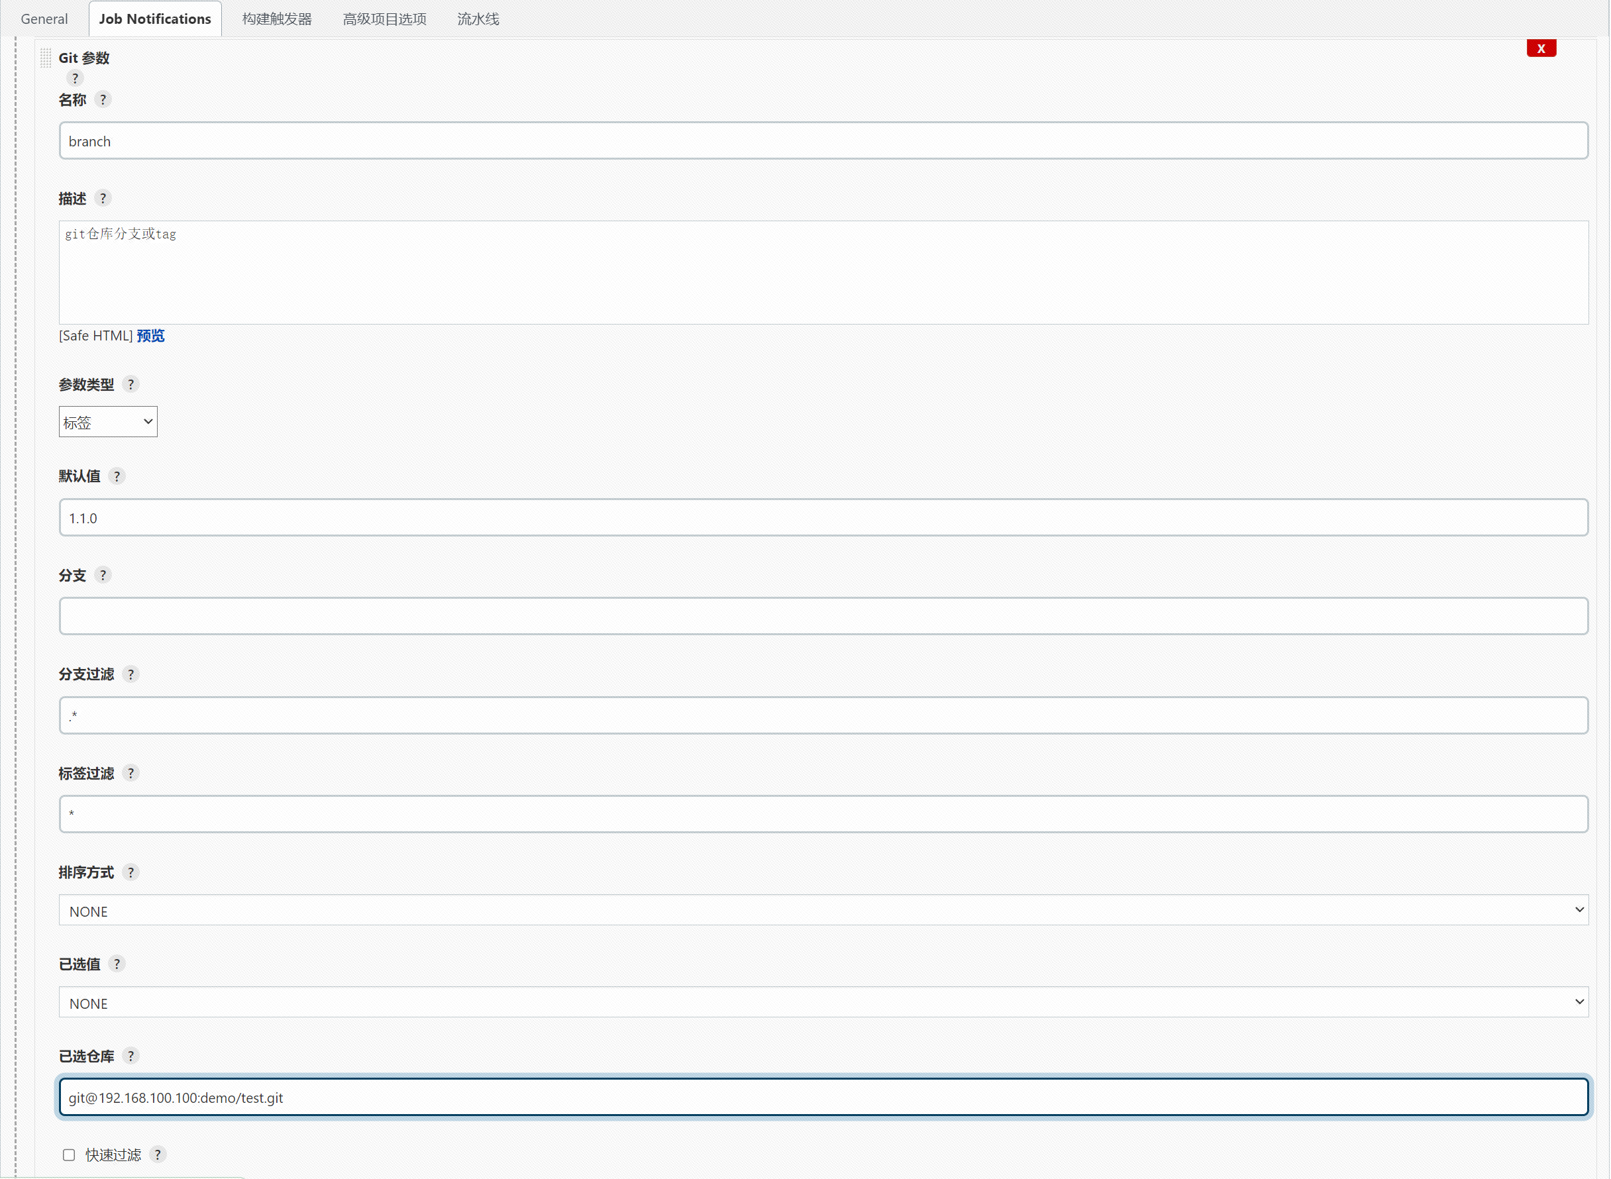Switch to the 流水线 tab
1611x1179 pixels.
pyautogui.click(x=478, y=19)
